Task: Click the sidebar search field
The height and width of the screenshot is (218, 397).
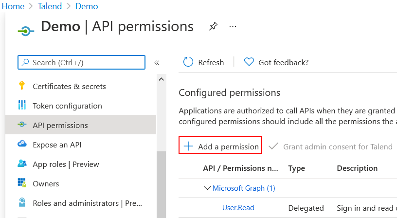Action: 82,63
